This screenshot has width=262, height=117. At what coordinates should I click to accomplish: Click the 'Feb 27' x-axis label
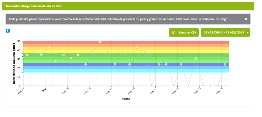click(x=21, y=91)
